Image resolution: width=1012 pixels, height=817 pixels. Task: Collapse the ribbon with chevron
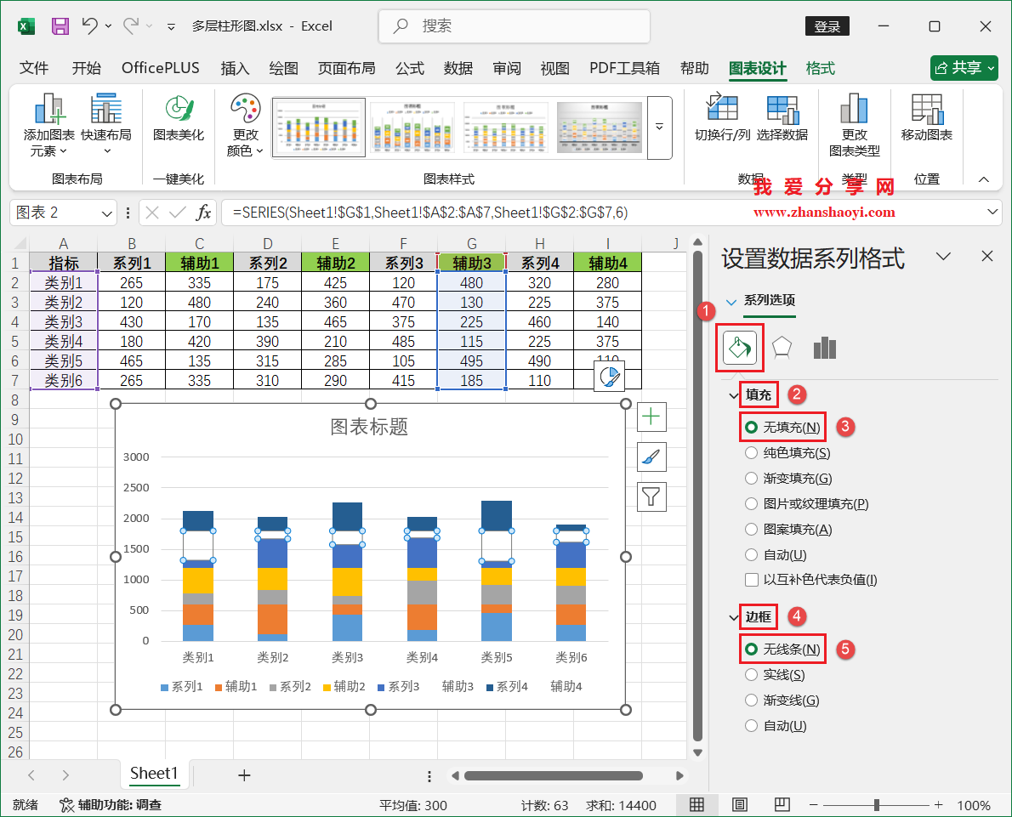pos(984,179)
